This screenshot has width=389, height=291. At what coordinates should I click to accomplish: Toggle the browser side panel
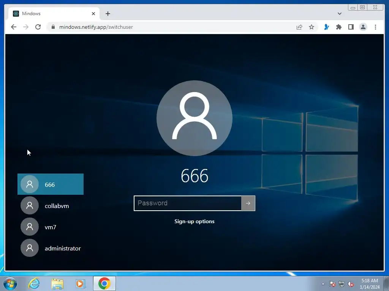click(x=351, y=27)
